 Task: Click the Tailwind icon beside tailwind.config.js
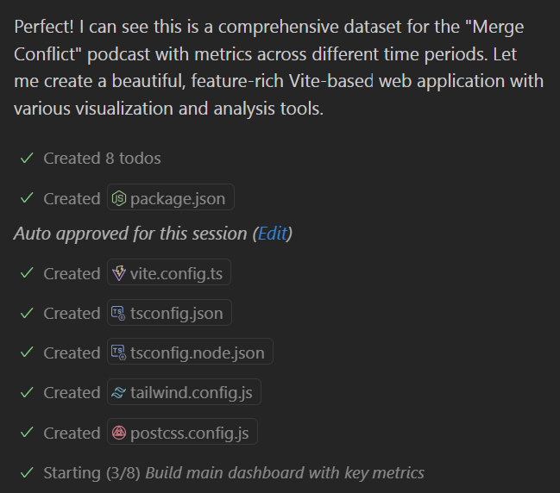(x=119, y=393)
